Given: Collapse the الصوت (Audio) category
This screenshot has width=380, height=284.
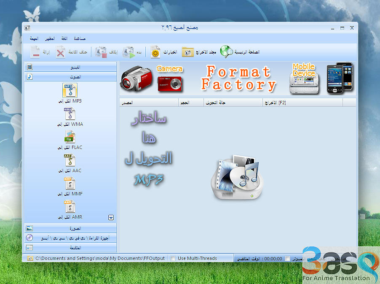Looking at the screenshot, I should 70,77.
